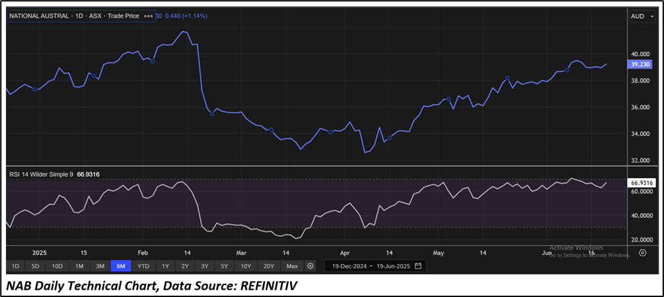Click the RSI 14 Wilder indicator label

(46, 174)
